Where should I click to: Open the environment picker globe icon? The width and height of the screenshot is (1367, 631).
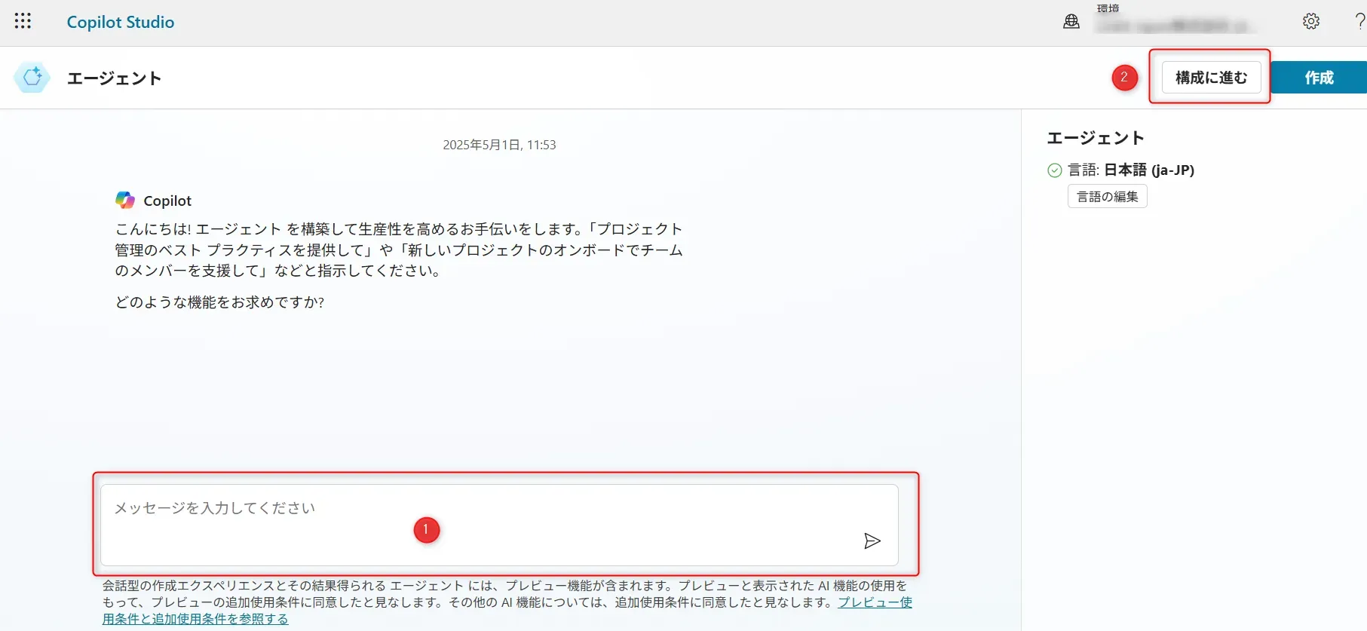click(x=1071, y=22)
